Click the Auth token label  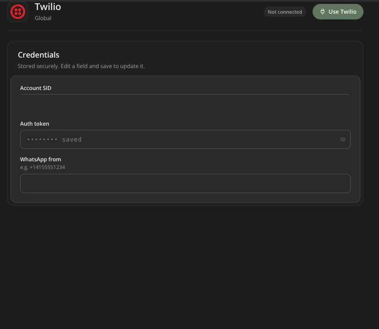pos(35,124)
